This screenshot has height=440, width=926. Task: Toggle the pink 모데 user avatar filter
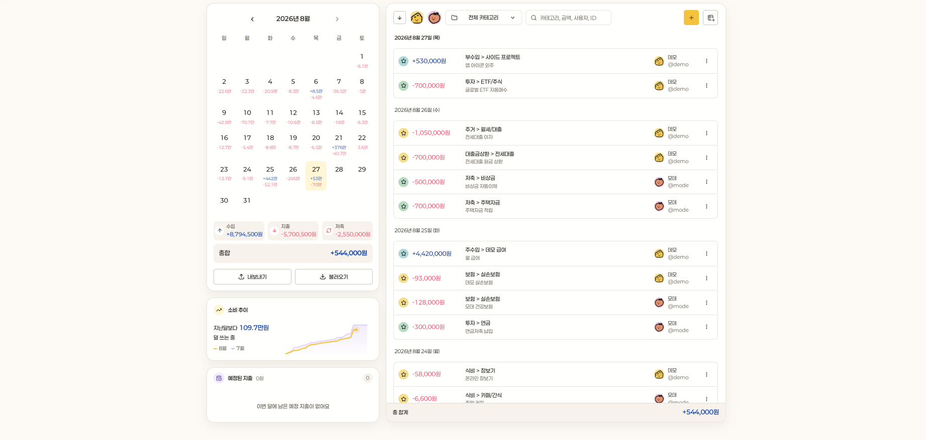tap(434, 18)
